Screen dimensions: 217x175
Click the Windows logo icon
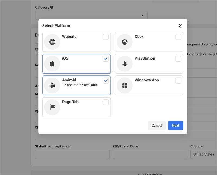(125, 85)
